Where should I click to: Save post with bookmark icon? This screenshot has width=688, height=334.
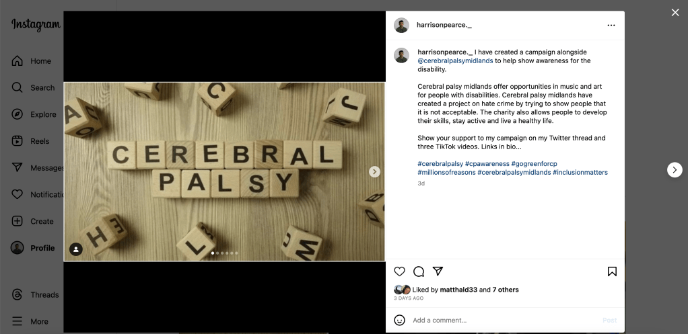(612, 272)
